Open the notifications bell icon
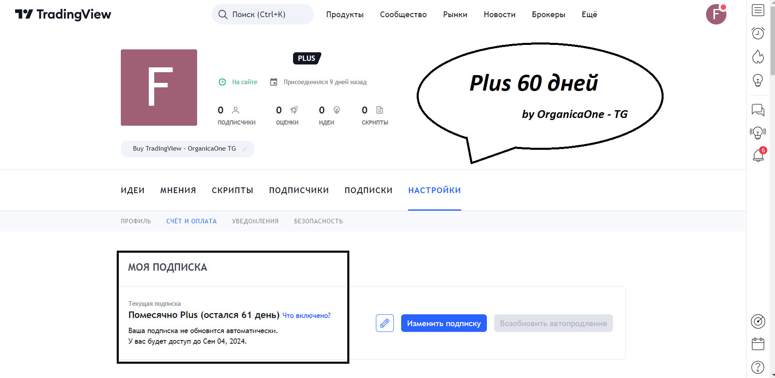Screen dimensions: 775x378 pyautogui.click(x=758, y=156)
